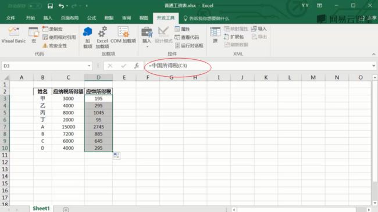Start Record Macro (录制宏)

(x=52, y=29)
